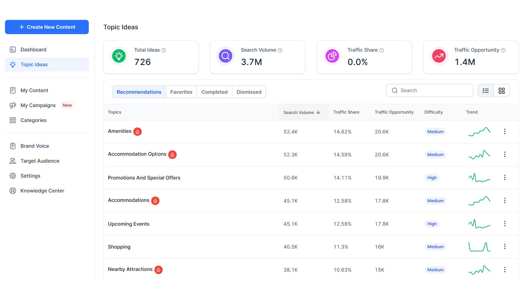Open the Knowledge Center icon
The width and height of the screenshot is (524, 295).
coord(13,191)
